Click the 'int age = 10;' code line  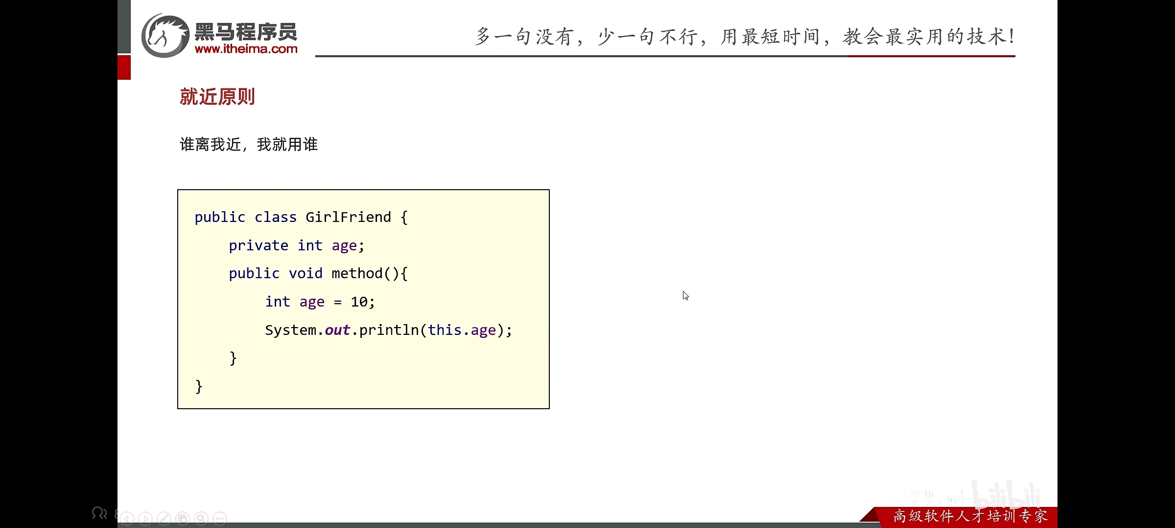point(320,302)
